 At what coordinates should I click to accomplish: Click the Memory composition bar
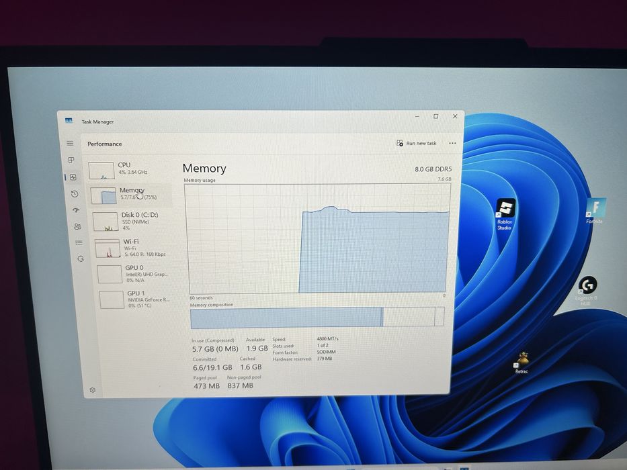(x=317, y=318)
